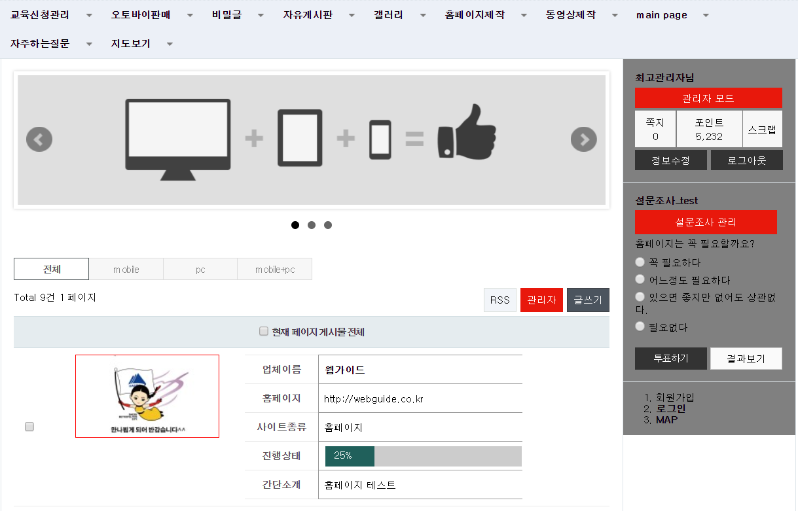The image size is (798, 511).
Task: Choose the 필요없다 poll radio button
Action: [x=640, y=326]
